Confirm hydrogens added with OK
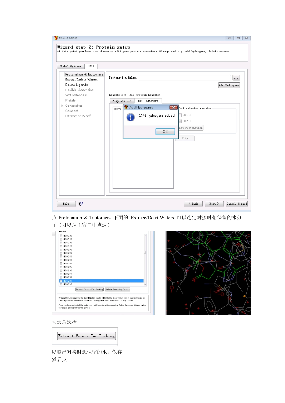 (165, 132)
